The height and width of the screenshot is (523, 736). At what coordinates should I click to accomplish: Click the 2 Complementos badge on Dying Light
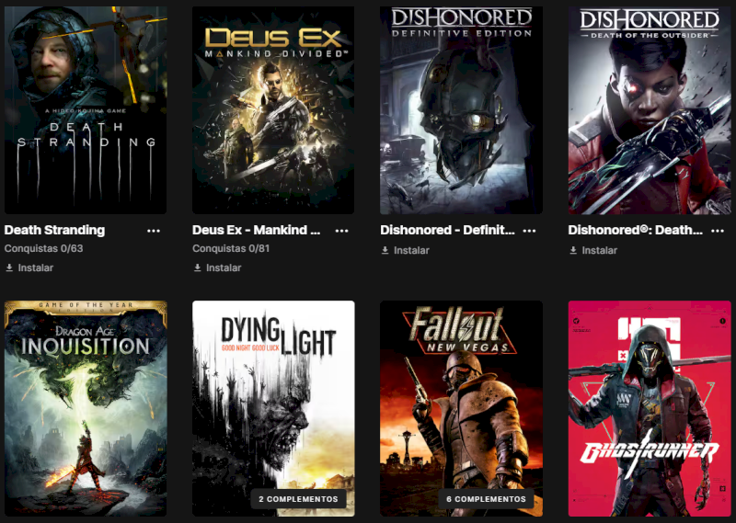[x=298, y=499]
